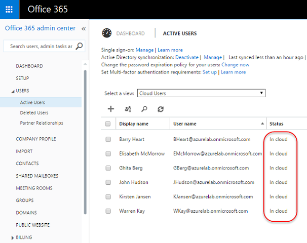
Task: Collapse the USERS tree section
Action: click(13, 91)
